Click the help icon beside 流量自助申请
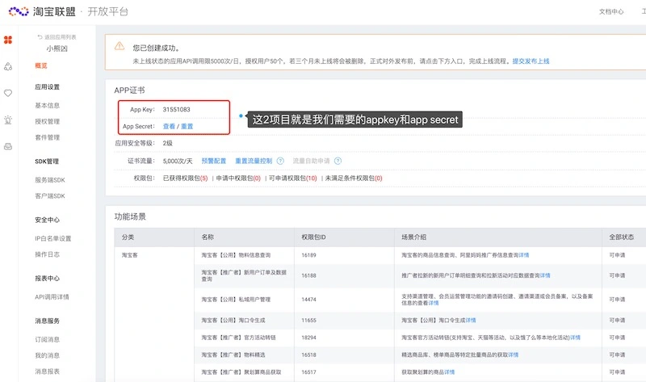The width and height of the screenshot is (646, 382). tap(338, 161)
